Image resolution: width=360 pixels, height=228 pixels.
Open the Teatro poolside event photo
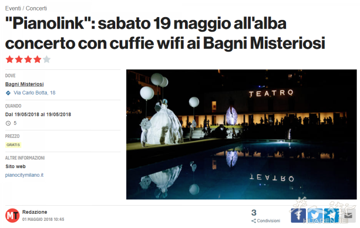(241, 134)
